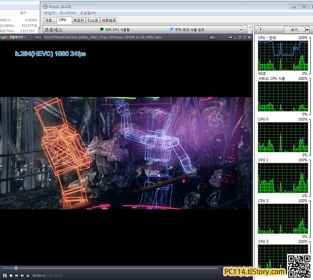Click the MKV format badge in player title
Screen dimensions: 313x280
click(x=38, y=37)
